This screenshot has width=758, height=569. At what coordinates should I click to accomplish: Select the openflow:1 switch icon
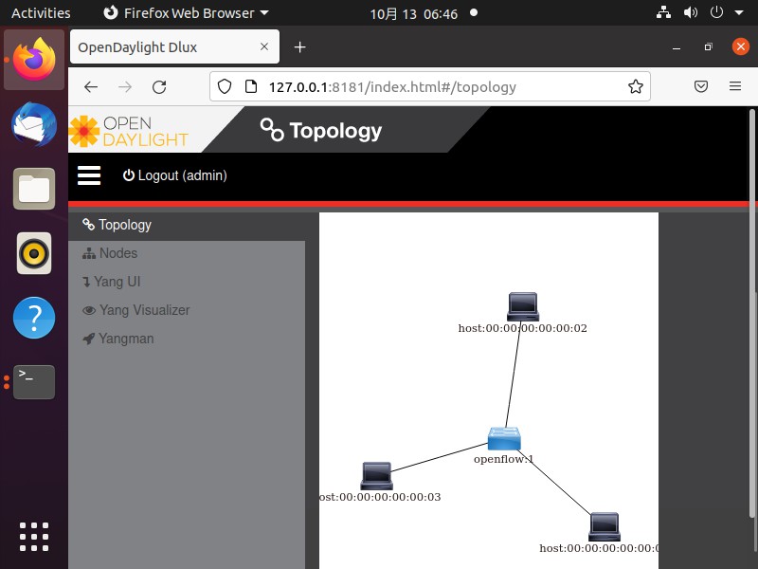[504, 438]
